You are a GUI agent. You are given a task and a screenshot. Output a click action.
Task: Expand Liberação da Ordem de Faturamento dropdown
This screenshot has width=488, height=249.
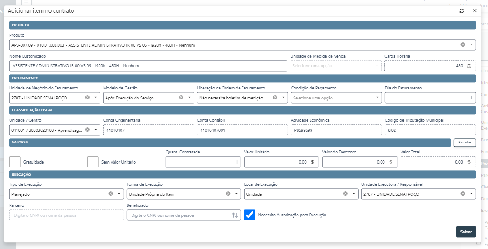[284, 98]
